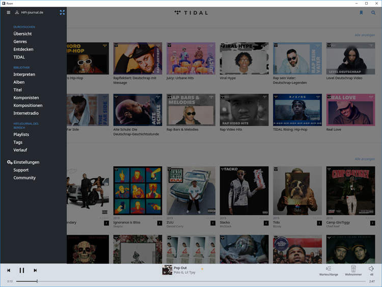This screenshot has height=287, width=382.
Task: Open the ZUU album cover
Action: click(191, 191)
